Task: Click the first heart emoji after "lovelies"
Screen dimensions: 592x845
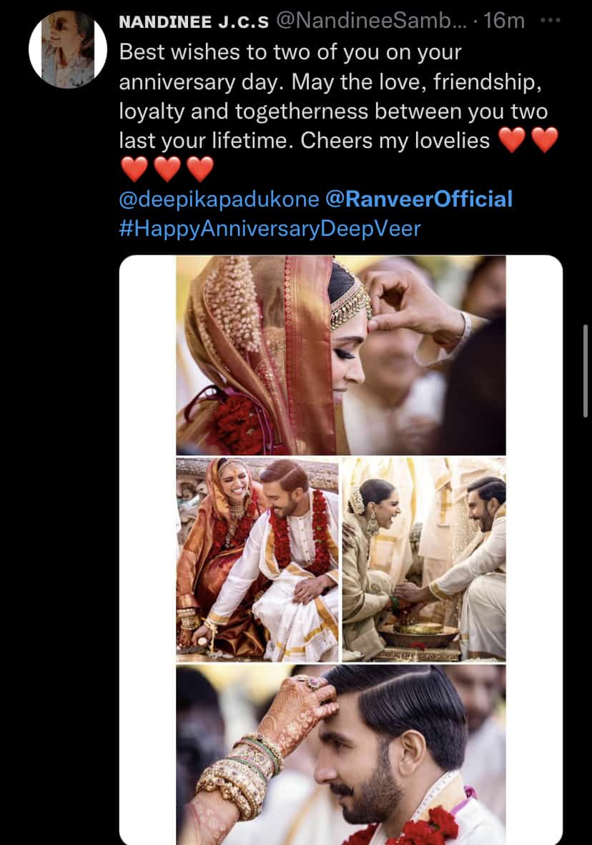Action: [x=511, y=140]
